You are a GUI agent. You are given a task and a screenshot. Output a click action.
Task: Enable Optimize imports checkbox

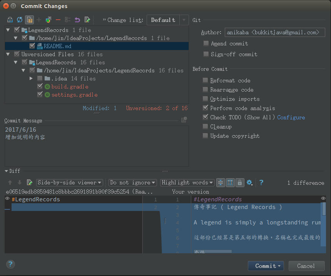pyautogui.click(x=205, y=99)
